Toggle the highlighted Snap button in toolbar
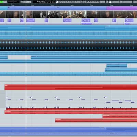 tap(110, 2)
